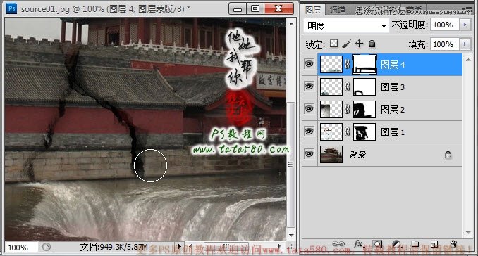Screen dimensions: 478x256
Task: Click the lock icon on 背景 layer
Action: 448,155
